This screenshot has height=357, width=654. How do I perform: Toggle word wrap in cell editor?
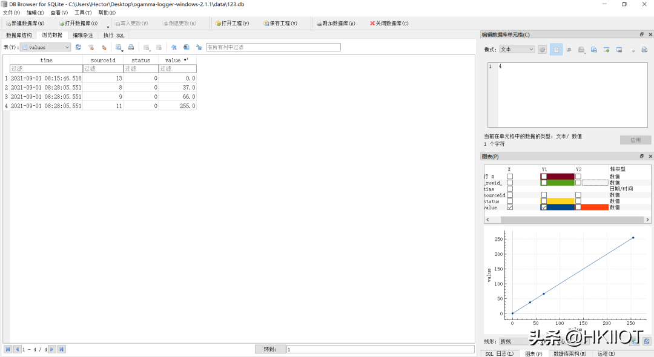(x=569, y=50)
